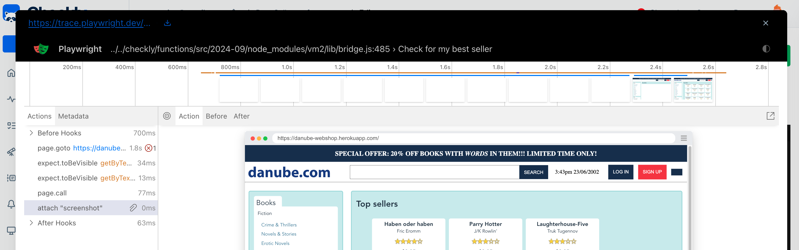799x250 pixels.
Task: Select the filmstrip thumbnail near 2.4s
Action: pyautogui.click(x=651, y=89)
